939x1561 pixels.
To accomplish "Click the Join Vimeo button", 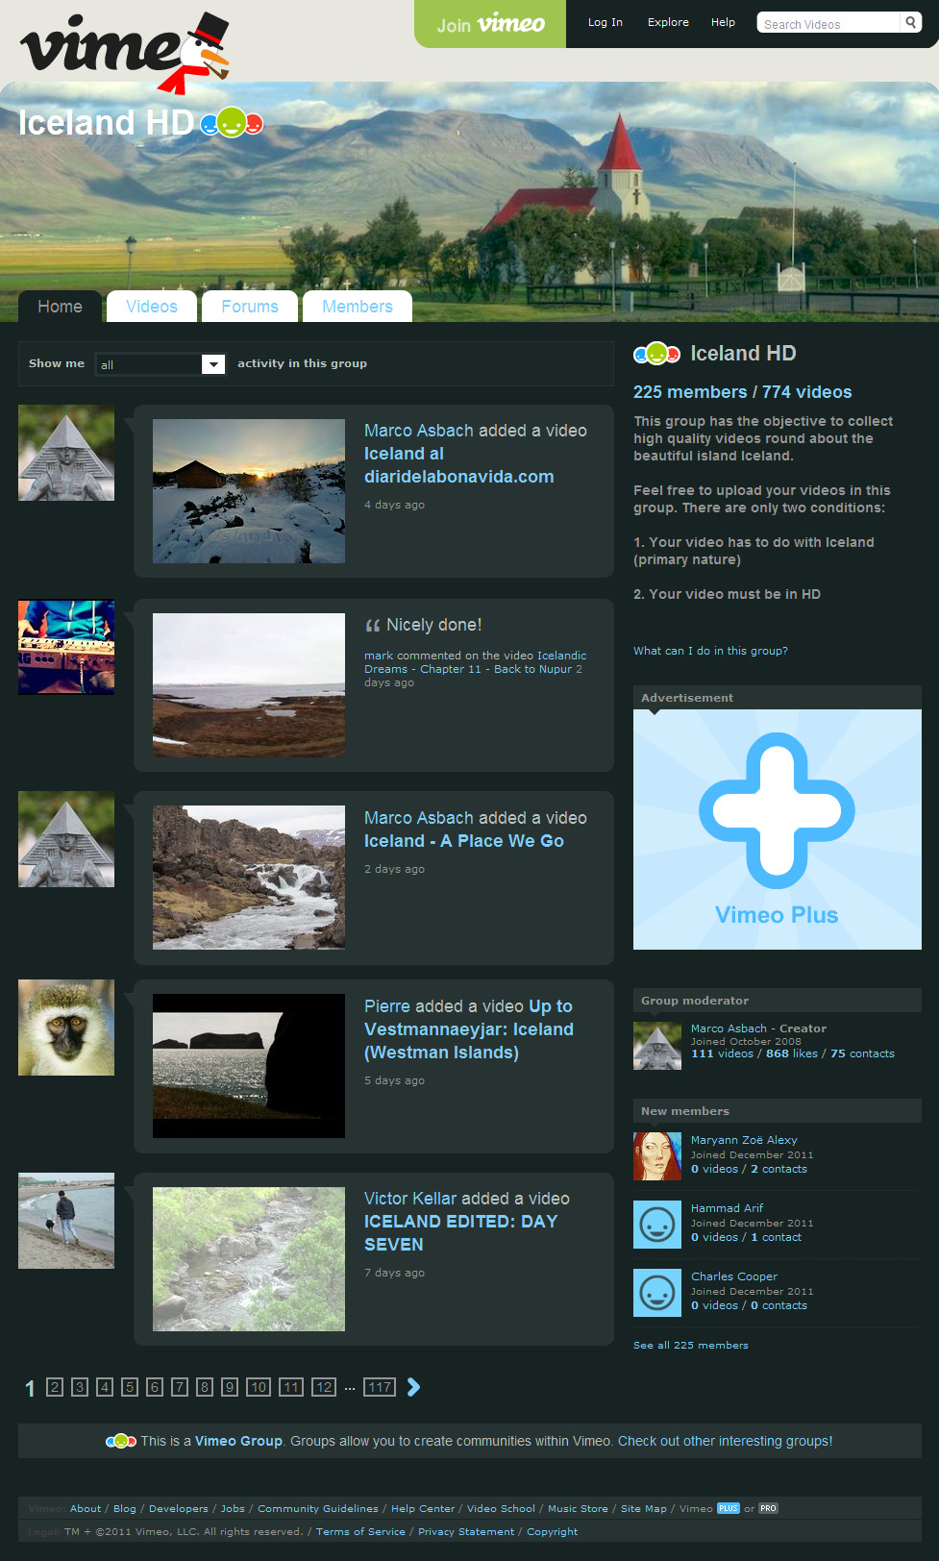I will pyautogui.click(x=490, y=24).
